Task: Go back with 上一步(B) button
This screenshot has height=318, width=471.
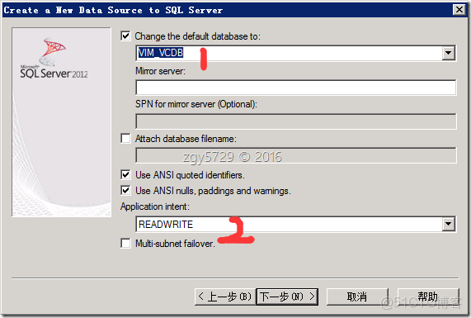Action: [225, 297]
